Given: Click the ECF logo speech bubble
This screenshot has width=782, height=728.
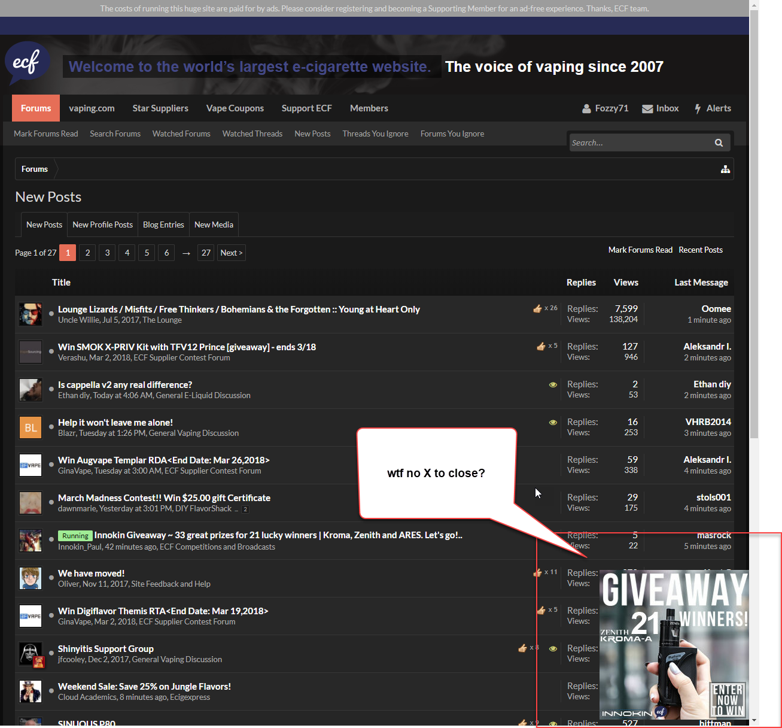Looking at the screenshot, I should tap(27, 63).
